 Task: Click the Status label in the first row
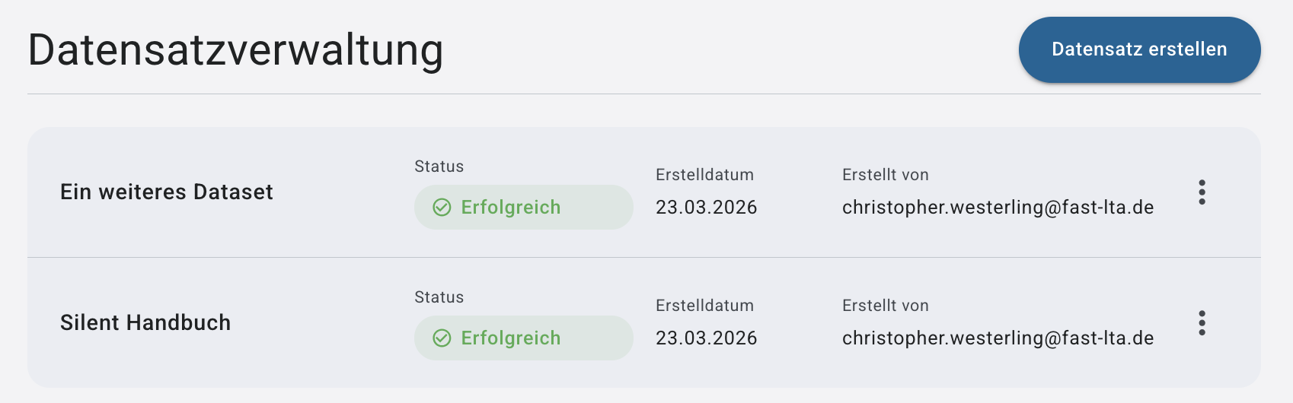(x=439, y=167)
